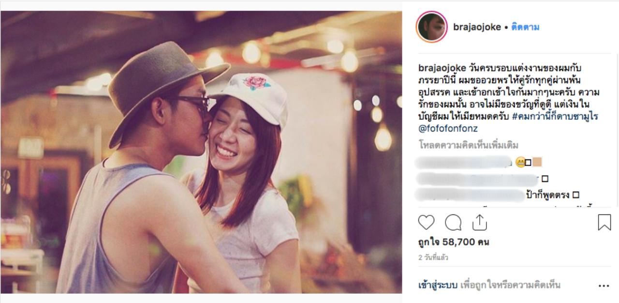619x303 pixels.
Task: Open comments with the speech bubble icon
Action: 453,222
